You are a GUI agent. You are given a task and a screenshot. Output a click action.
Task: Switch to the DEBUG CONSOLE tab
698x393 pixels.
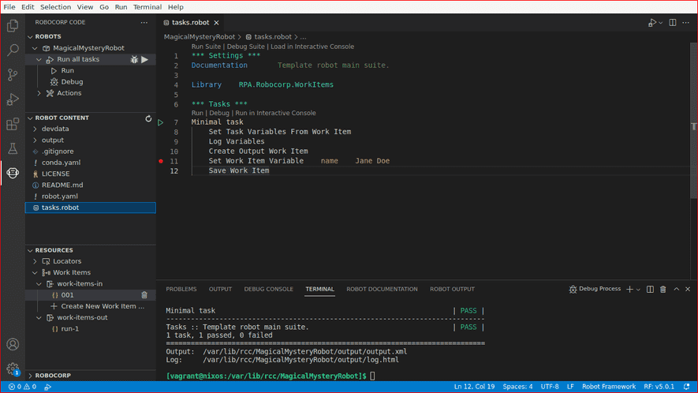click(268, 289)
